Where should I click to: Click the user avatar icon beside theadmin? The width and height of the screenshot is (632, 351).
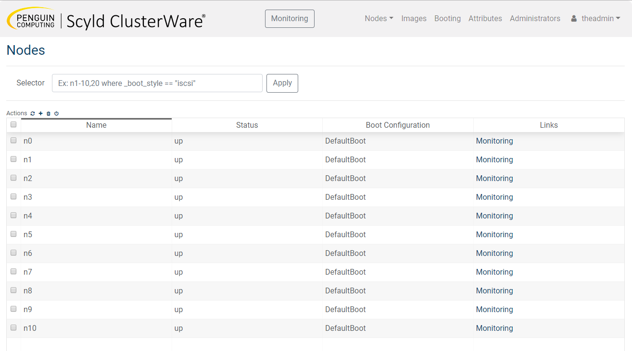574,19
